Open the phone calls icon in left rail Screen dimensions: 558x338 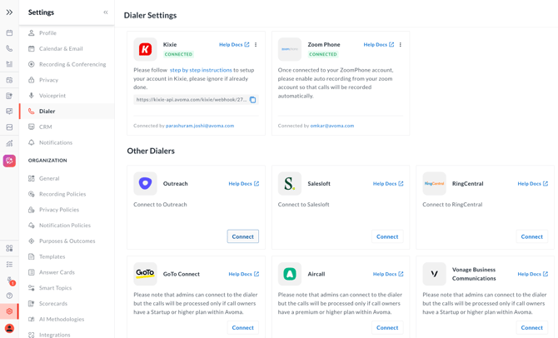tap(9, 48)
